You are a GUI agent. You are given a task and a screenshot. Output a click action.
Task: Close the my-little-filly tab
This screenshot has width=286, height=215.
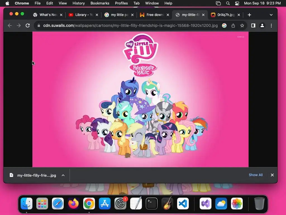[x=203, y=15]
